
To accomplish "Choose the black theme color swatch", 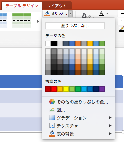I will [x=54, y=43].
